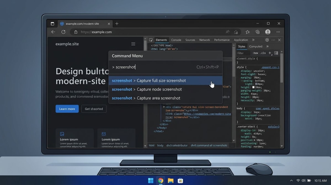This screenshot has height=185, width=331.
Task: Click the Get shaorted button
Action: 94,109
